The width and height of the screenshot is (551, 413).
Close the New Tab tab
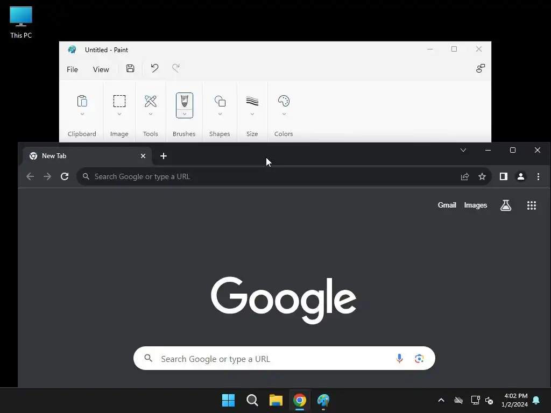tap(143, 156)
